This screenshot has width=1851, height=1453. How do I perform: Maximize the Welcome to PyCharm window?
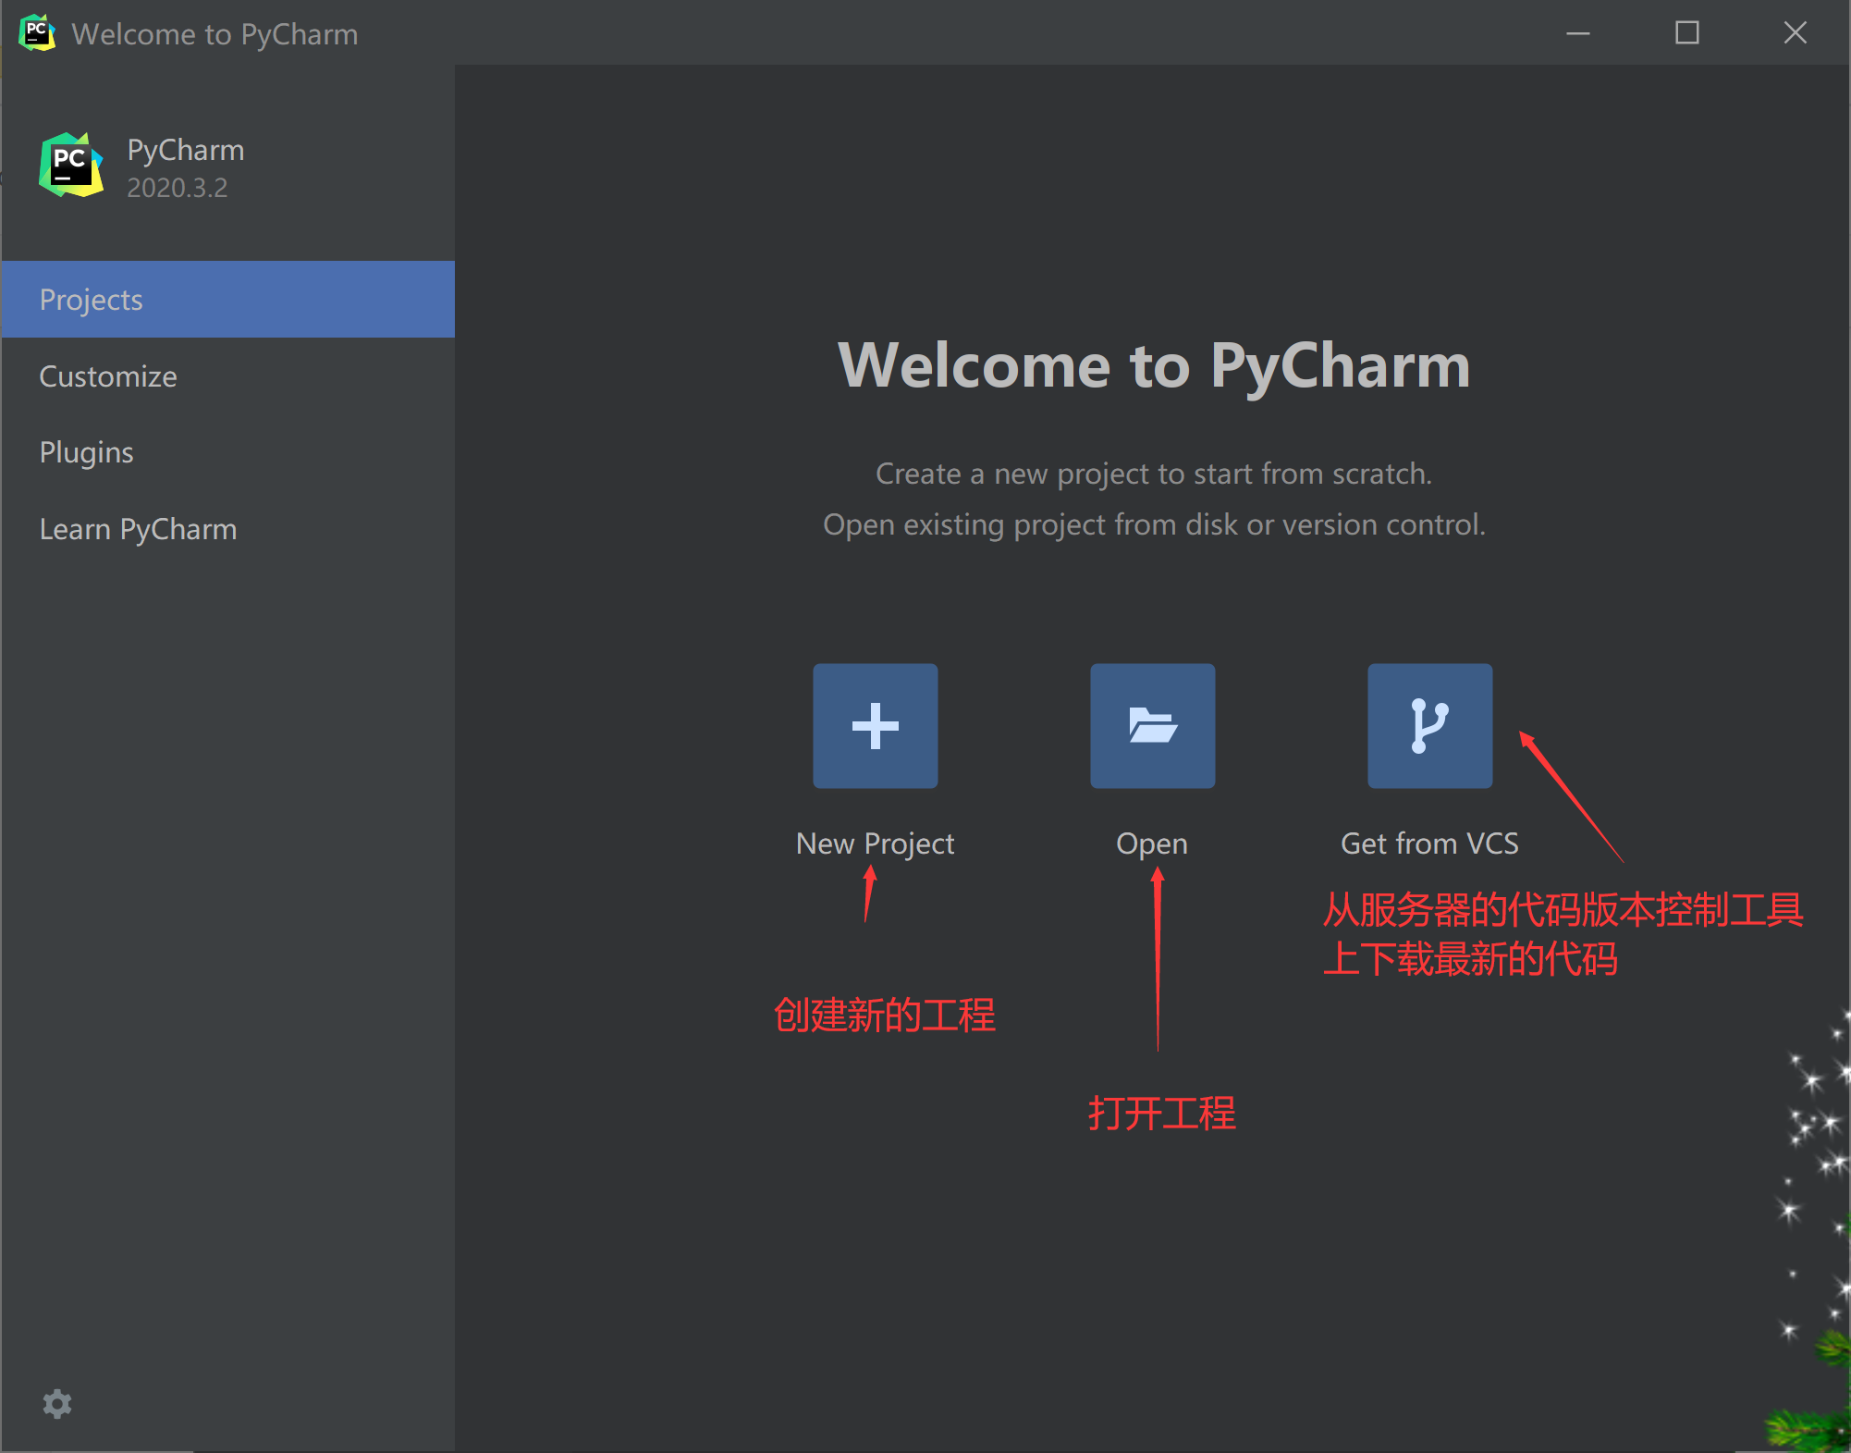click(x=1687, y=33)
